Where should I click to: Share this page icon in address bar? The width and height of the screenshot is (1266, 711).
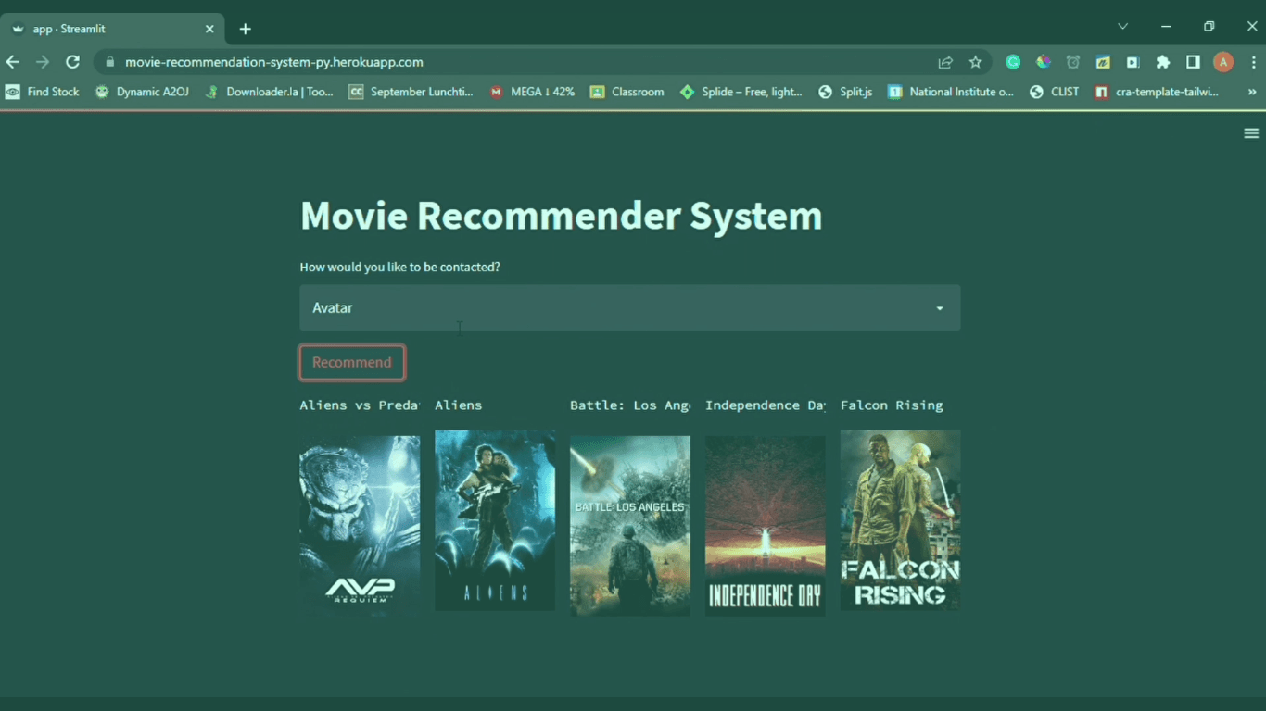tap(945, 62)
